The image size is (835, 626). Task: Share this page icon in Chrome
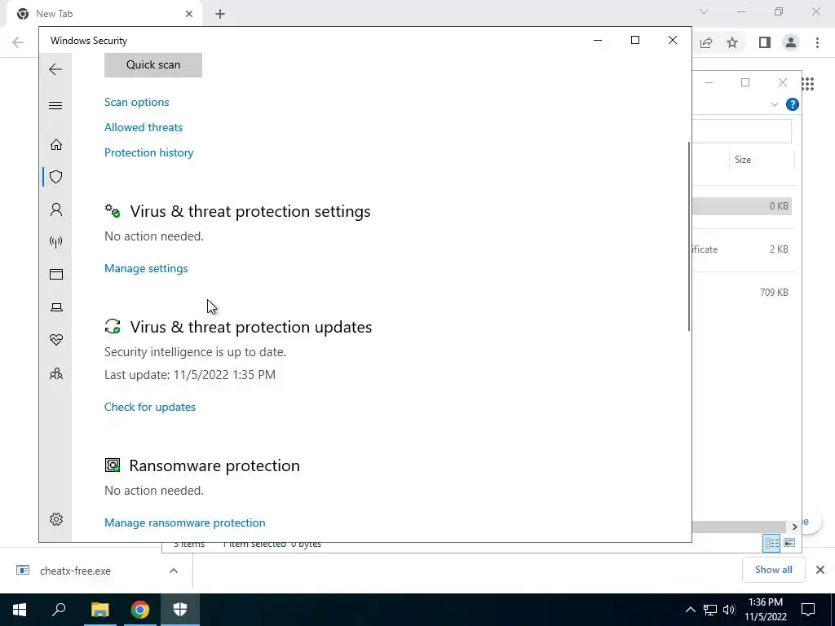pos(706,42)
